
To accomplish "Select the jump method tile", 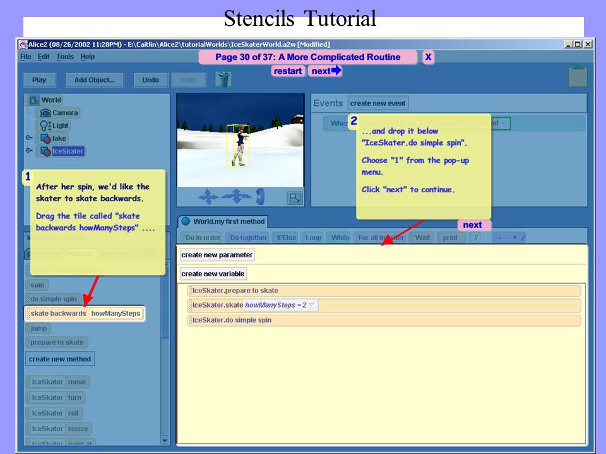I will tap(39, 329).
